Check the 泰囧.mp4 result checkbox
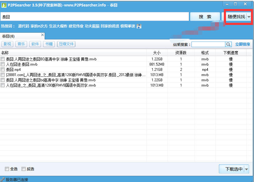 click(3, 70)
